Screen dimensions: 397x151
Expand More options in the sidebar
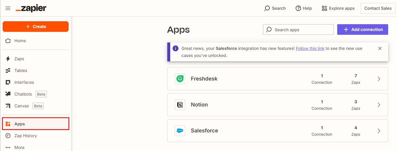click(36, 147)
